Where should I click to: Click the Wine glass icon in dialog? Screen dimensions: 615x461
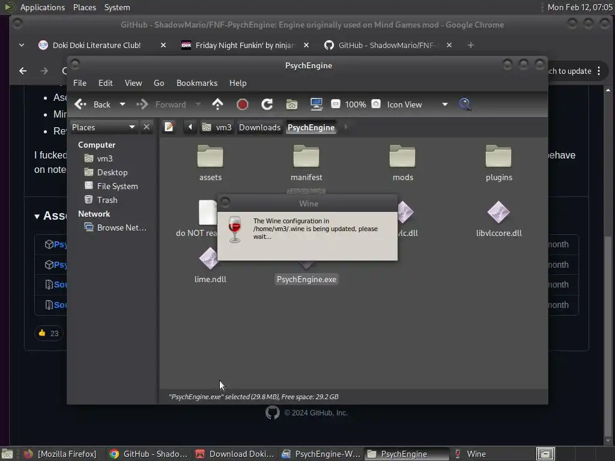tap(235, 229)
